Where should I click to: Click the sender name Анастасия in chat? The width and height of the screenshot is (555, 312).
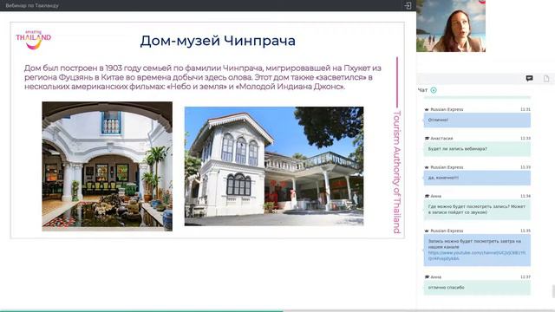441,139
